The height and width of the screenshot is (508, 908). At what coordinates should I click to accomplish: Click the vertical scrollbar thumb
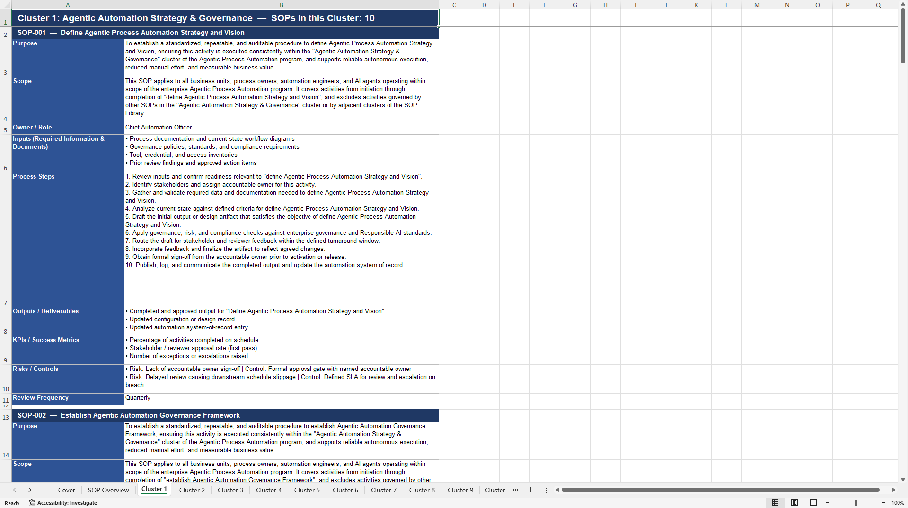[903, 35]
